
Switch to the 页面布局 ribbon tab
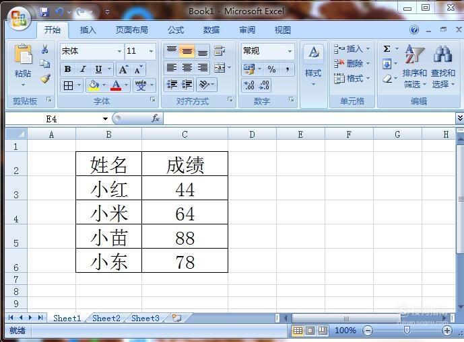click(132, 30)
